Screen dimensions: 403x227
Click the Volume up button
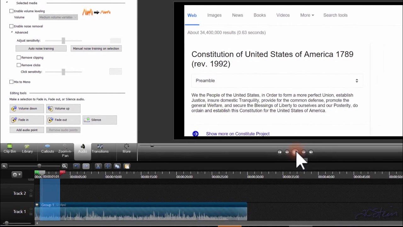click(63, 108)
